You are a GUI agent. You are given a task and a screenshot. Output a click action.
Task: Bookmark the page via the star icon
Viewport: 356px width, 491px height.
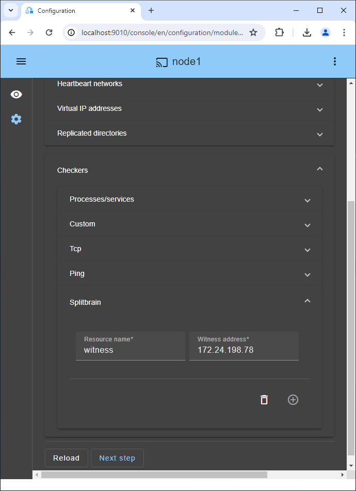(x=253, y=32)
